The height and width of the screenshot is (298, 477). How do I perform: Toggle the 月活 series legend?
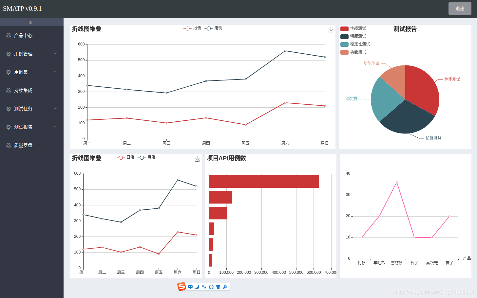pos(147,157)
